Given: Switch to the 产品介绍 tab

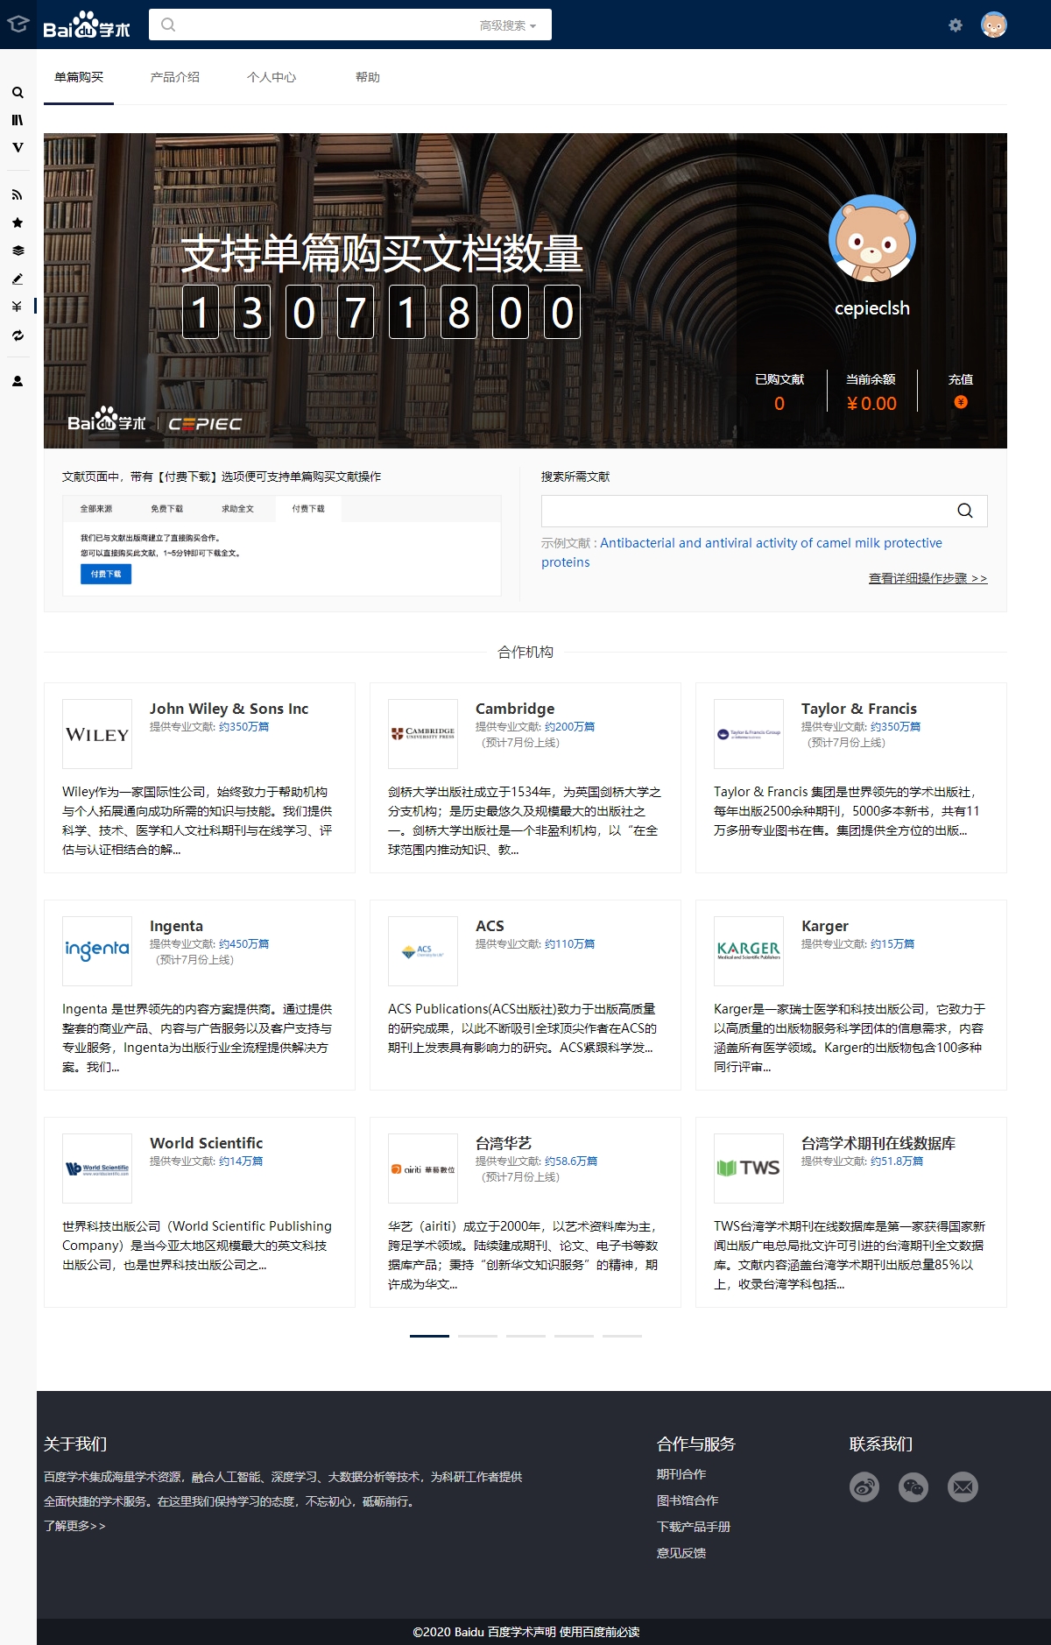Looking at the screenshot, I should 174,77.
